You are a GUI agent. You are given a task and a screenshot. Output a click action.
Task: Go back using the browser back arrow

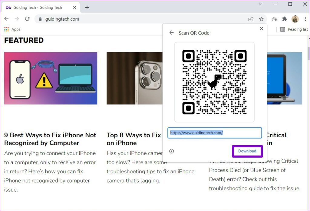(6, 19)
